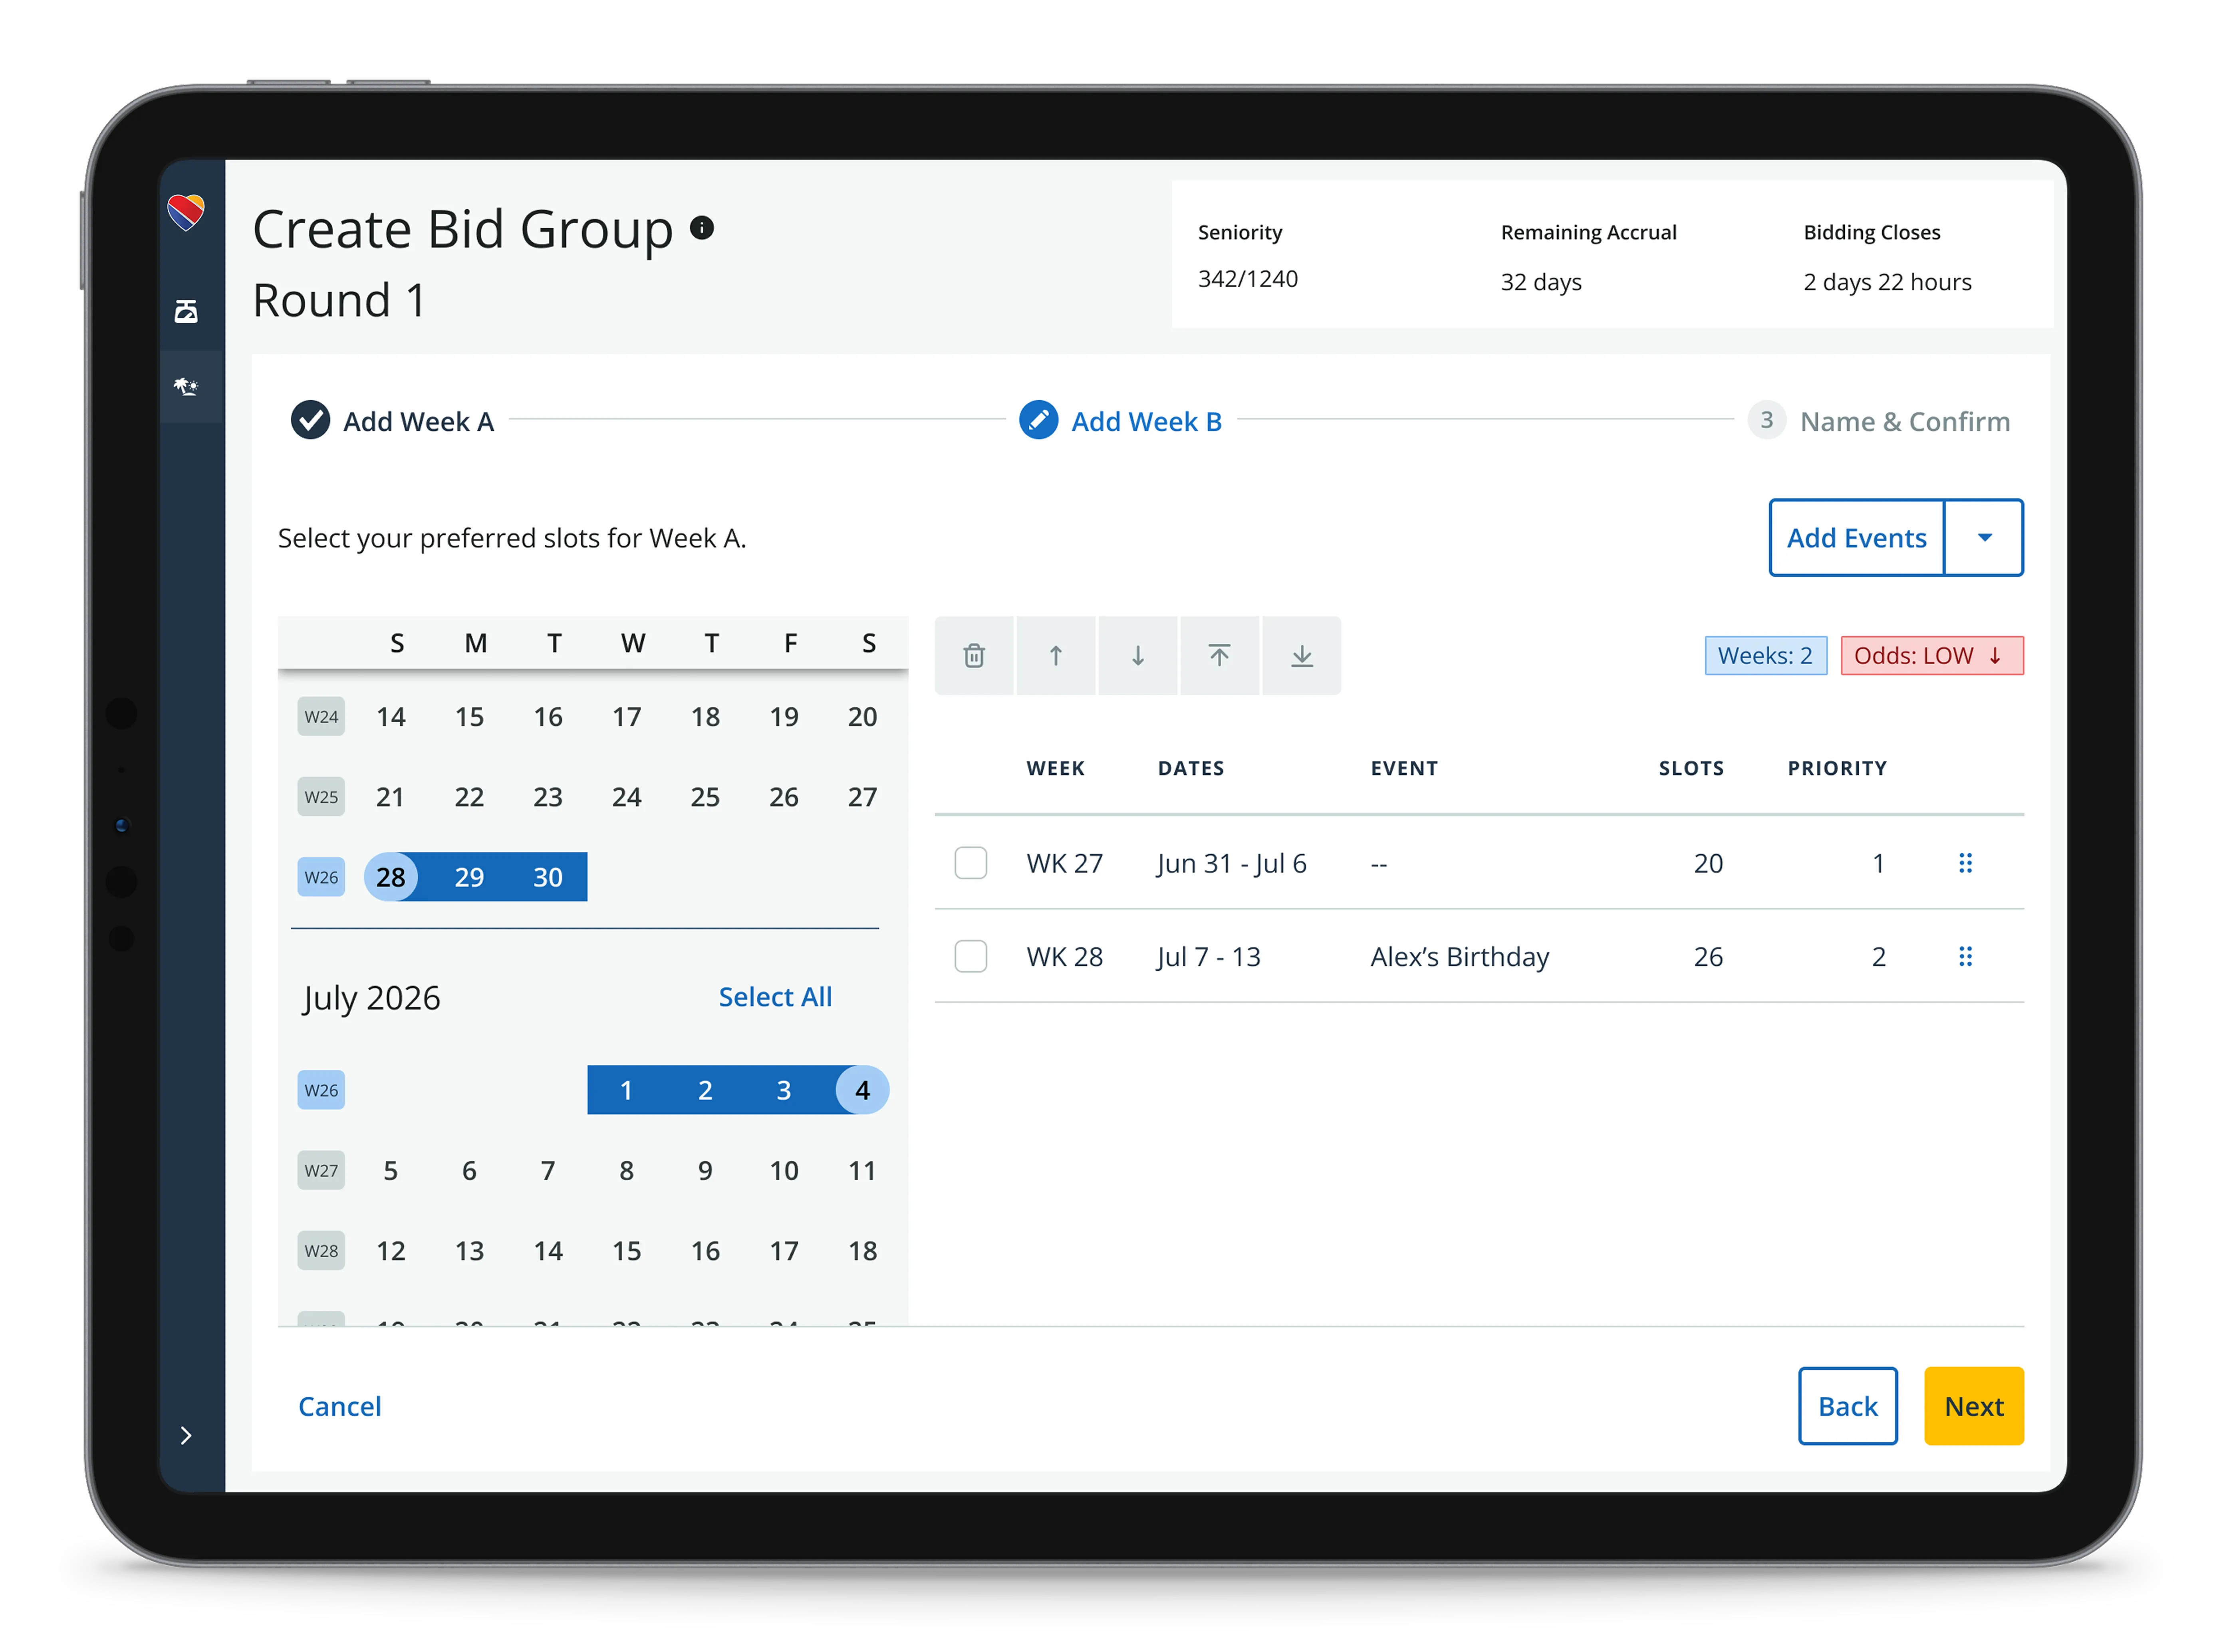Check the WK 27 row checkbox
This screenshot has height=1652, width=2227.
point(970,863)
